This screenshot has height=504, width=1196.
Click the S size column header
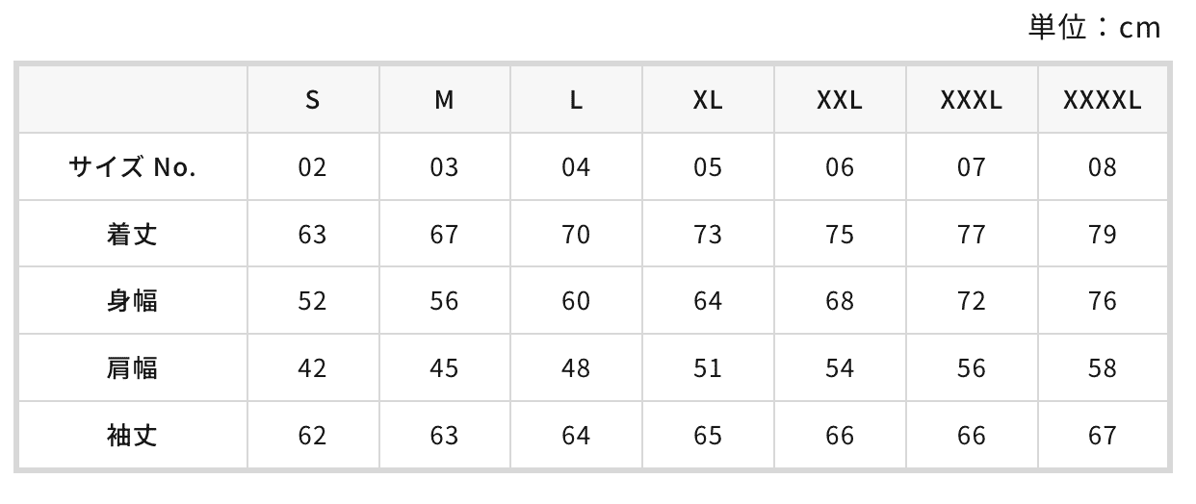(312, 100)
